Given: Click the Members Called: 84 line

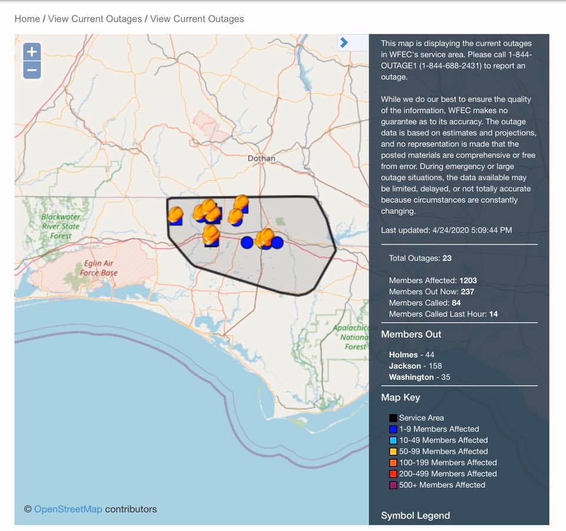Looking at the screenshot, I should pos(425,303).
